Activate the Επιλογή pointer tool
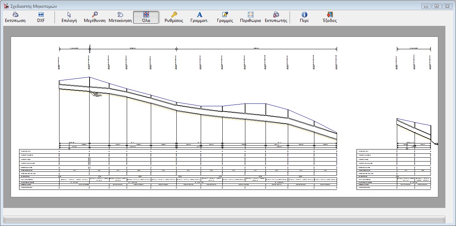Screen dimensions: 456x226 [69, 17]
